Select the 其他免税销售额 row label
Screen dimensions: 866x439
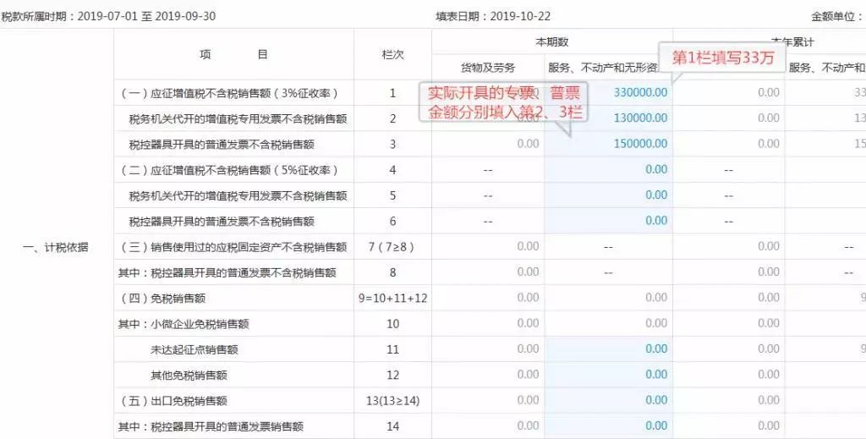coord(189,376)
